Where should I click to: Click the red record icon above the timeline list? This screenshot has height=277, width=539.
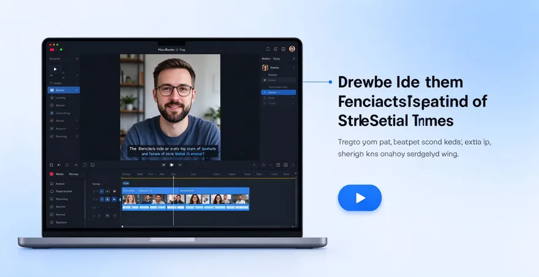pos(51,174)
